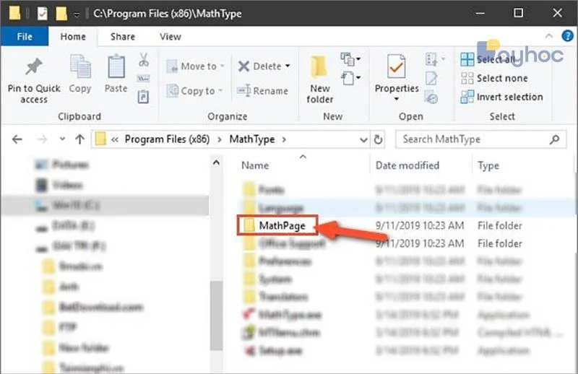Click the navigation pane scrollbar thumb

click(x=216, y=315)
